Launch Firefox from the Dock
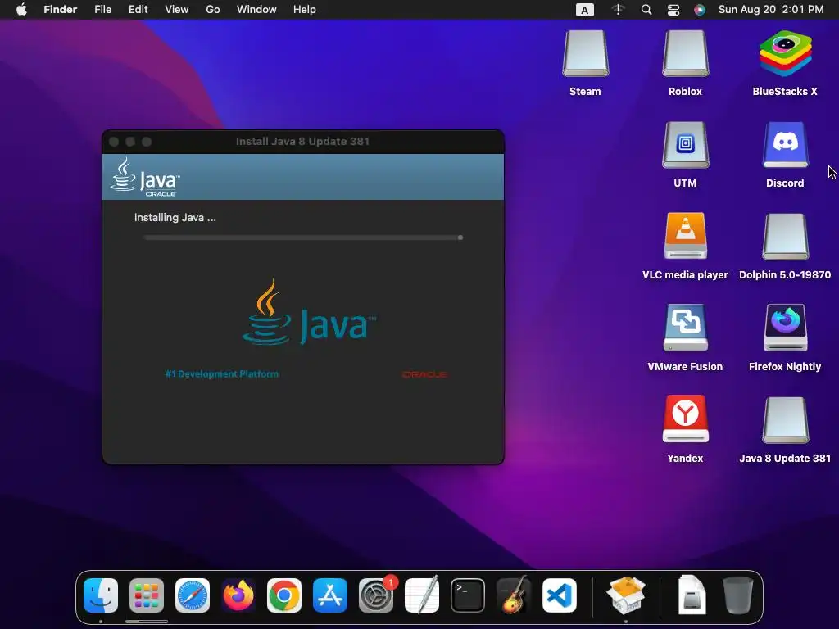The height and width of the screenshot is (629, 839). click(x=238, y=595)
